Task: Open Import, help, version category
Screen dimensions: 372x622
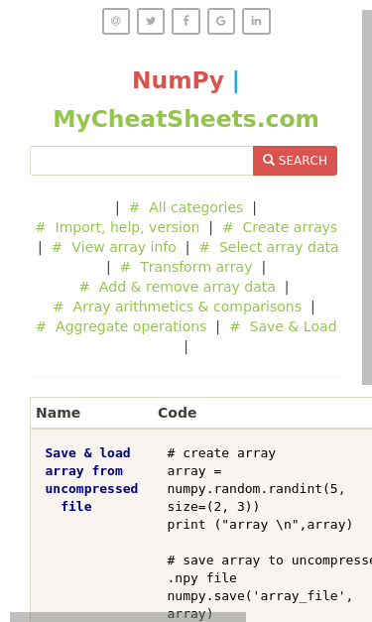Action: pos(117,227)
